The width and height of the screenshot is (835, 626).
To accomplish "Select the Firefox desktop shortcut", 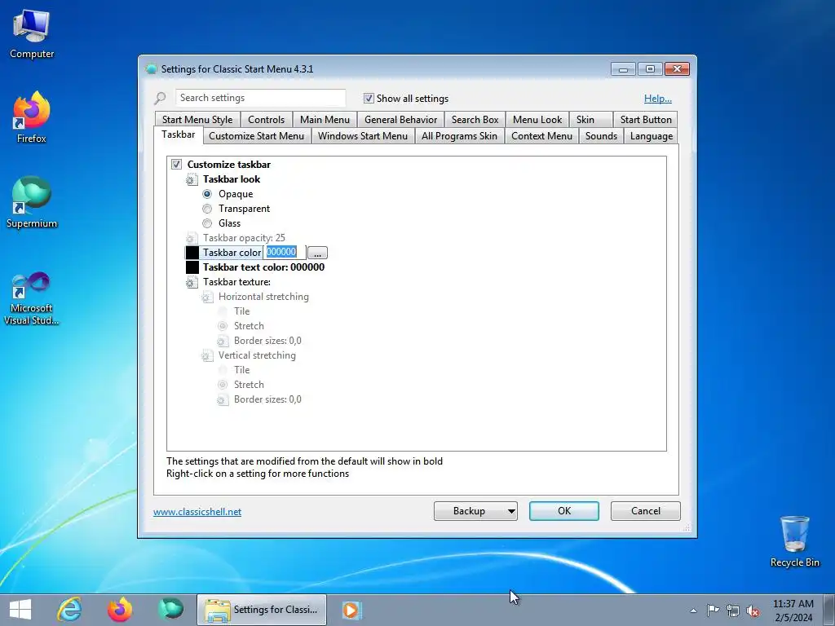I will click(32, 117).
